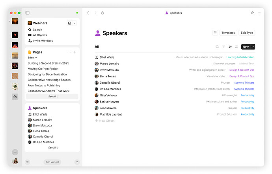Open the filter icon in the All toolbar
This screenshot has width=272, height=174.
224,47
